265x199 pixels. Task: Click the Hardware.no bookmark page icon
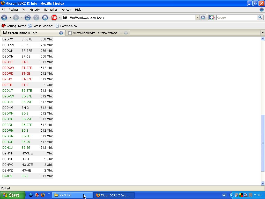[57, 26]
